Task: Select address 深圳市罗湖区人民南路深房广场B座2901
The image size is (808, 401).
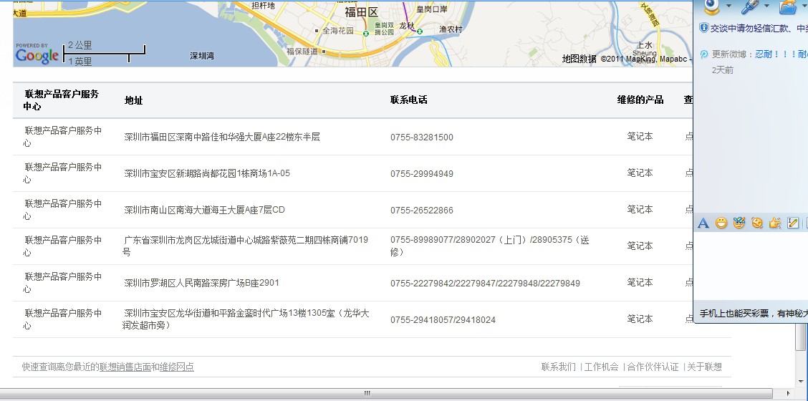Action: coord(201,283)
